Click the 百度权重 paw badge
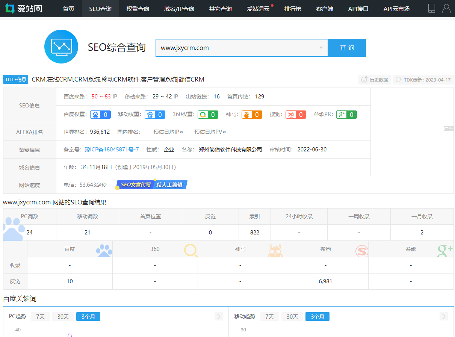Screen dimensions: 455x337 100,115
